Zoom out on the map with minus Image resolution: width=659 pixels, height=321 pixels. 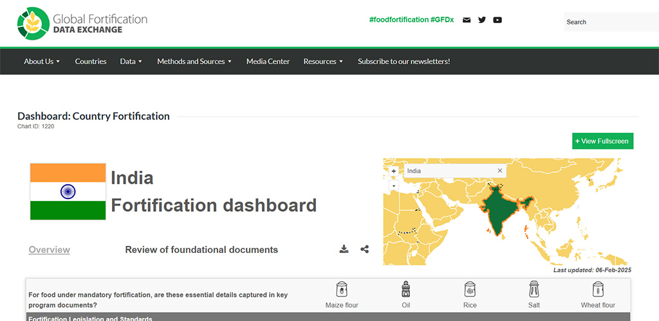pos(393,186)
